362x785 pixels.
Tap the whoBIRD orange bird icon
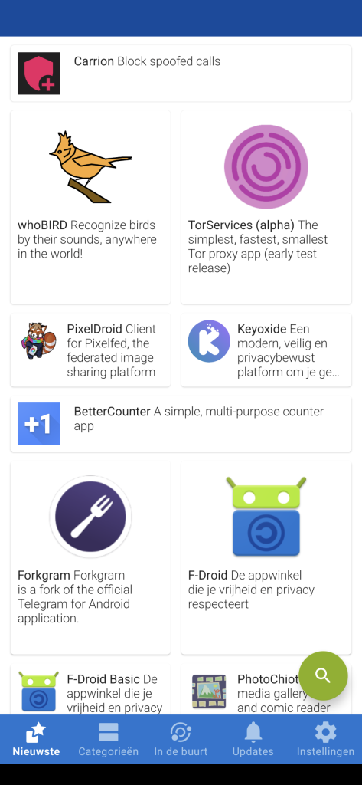pyautogui.click(x=90, y=166)
